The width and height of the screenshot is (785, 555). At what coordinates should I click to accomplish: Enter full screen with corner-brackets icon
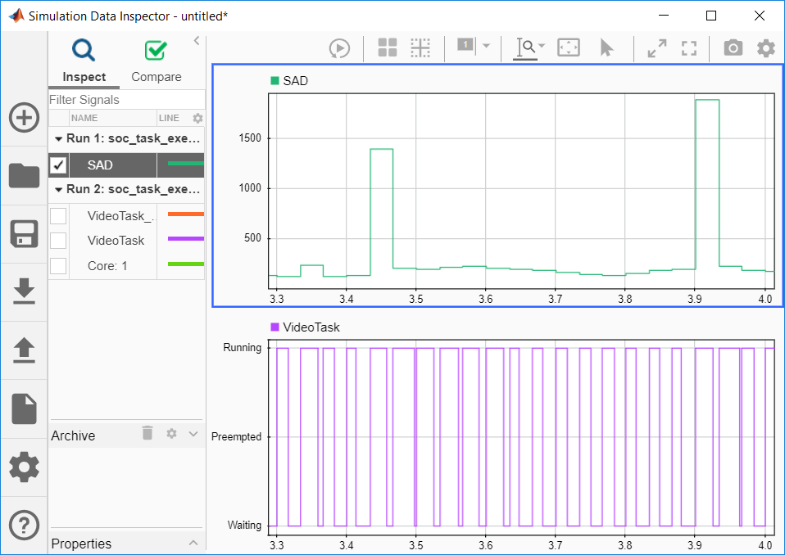[x=689, y=48]
